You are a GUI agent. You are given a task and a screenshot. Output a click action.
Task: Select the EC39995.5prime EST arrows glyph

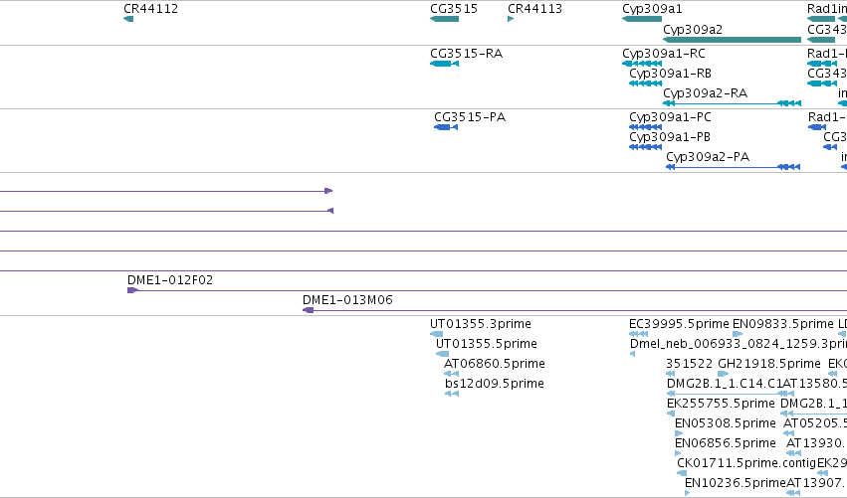point(639,334)
